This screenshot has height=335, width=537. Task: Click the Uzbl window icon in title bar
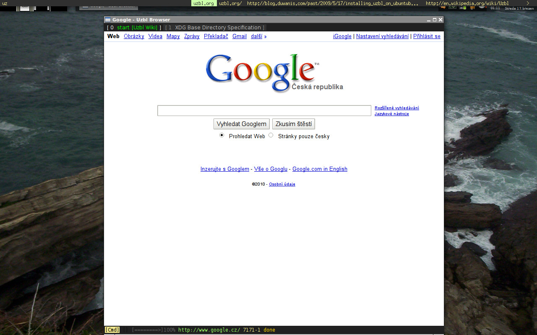pos(108,20)
